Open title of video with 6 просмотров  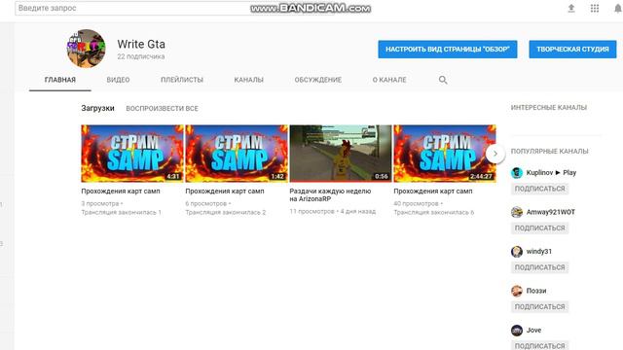click(x=225, y=191)
